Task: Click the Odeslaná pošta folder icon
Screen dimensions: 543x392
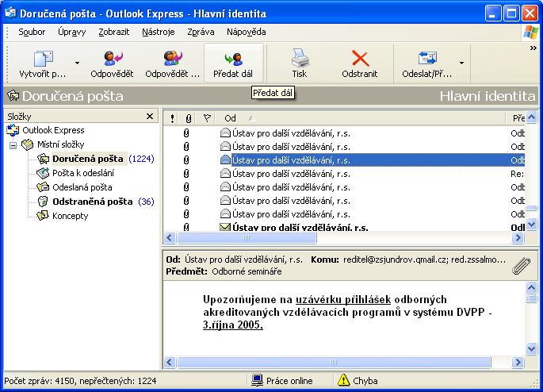Action: (x=43, y=187)
